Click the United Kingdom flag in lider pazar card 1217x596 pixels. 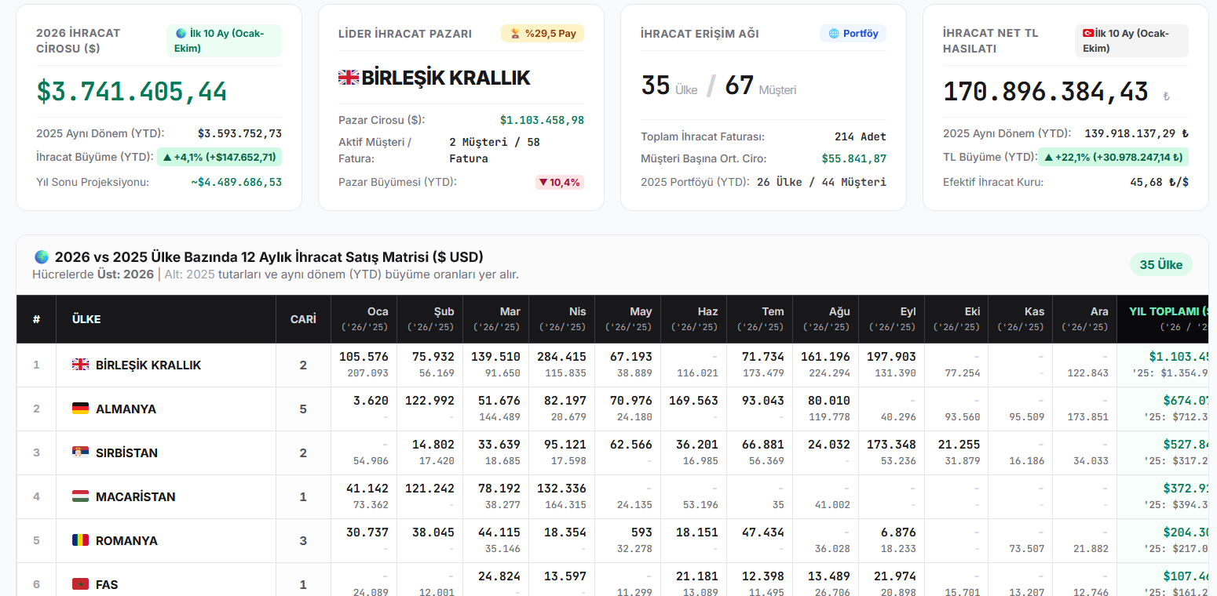pos(349,78)
